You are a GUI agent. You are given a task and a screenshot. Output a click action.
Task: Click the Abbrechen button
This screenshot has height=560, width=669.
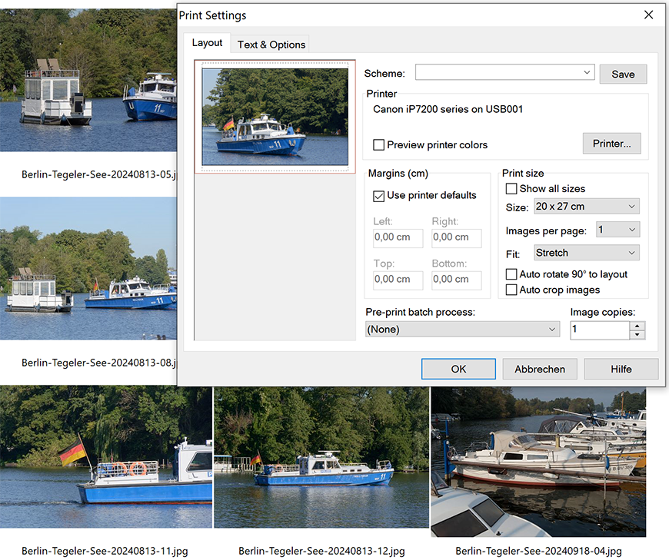click(x=540, y=369)
